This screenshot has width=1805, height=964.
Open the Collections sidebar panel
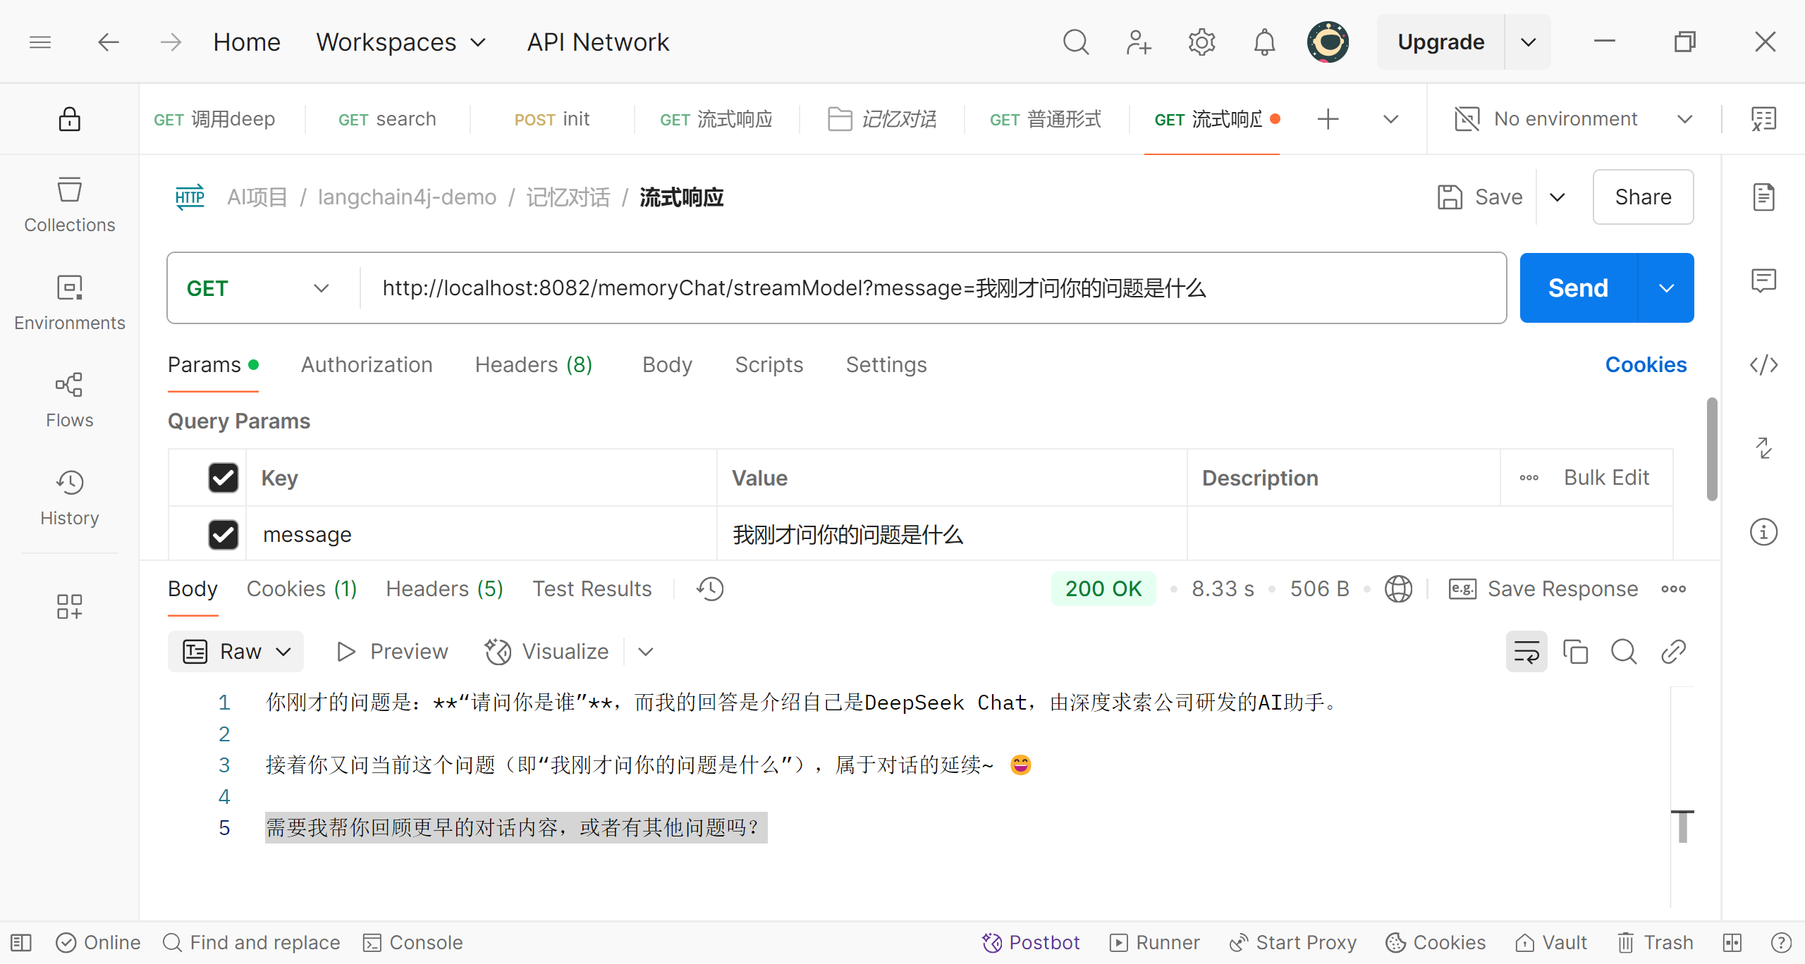coord(69,204)
